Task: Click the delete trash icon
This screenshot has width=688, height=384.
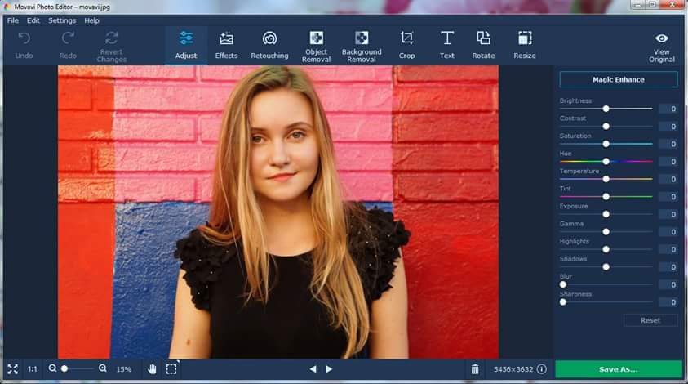Action: 475,369
